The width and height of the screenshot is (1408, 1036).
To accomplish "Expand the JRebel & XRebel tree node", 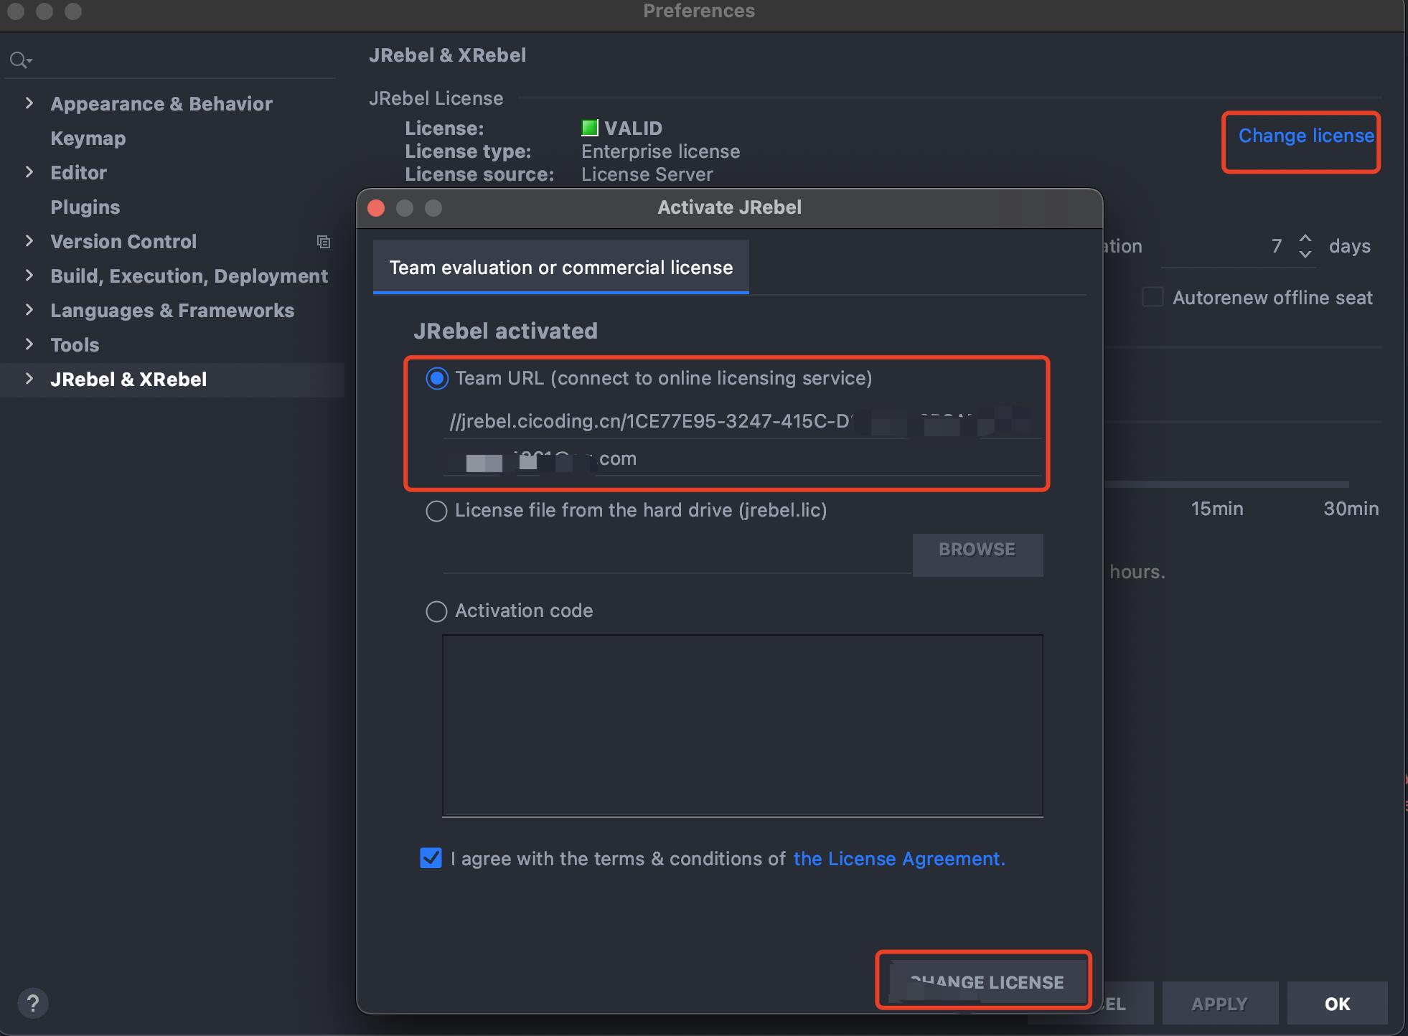I will (29, 379).
